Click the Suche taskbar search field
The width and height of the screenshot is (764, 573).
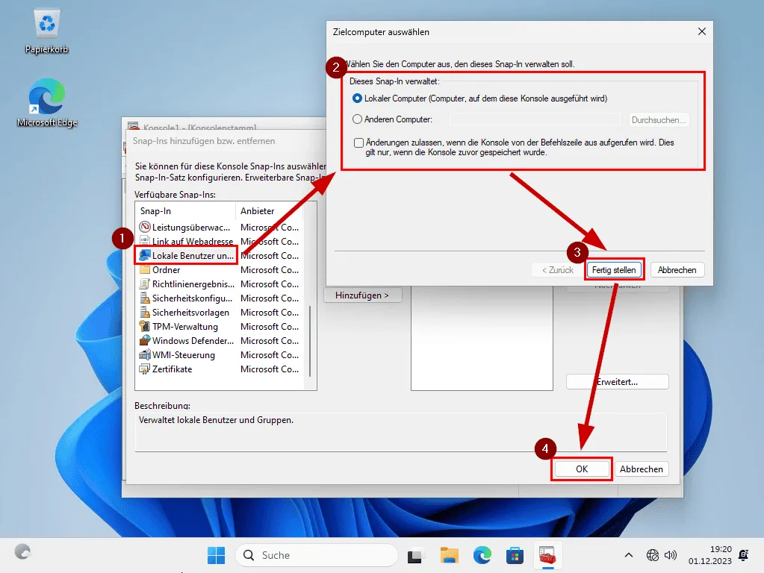(x=317, y=555)
